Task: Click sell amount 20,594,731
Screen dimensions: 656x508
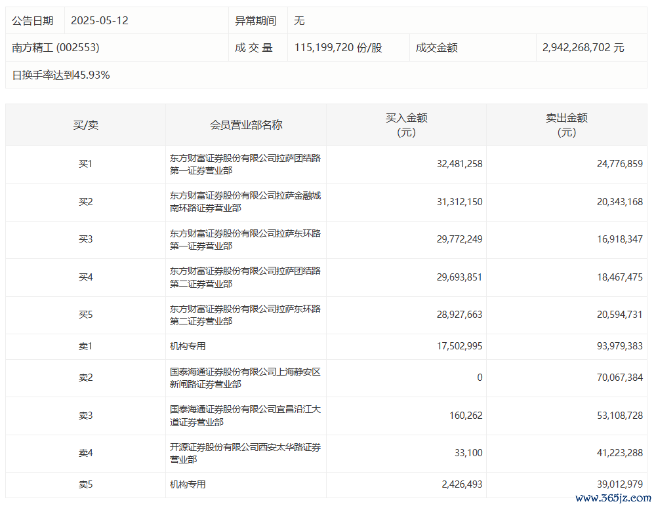Action: (620, 315)
